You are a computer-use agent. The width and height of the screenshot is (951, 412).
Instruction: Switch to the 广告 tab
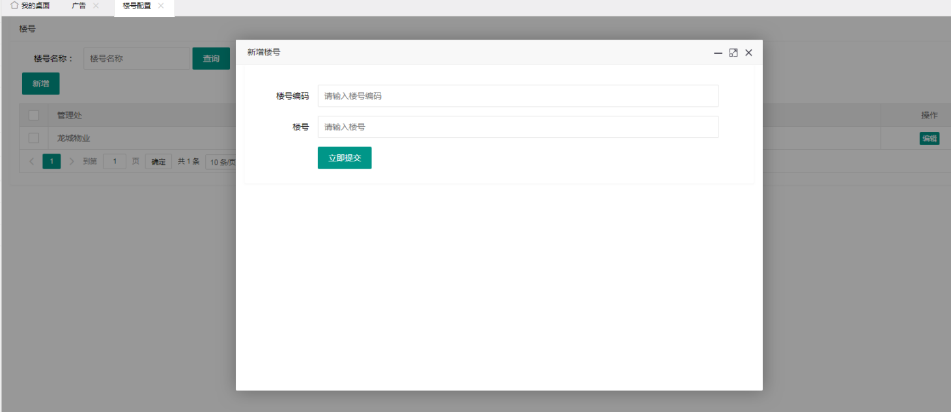coord(79,6)
